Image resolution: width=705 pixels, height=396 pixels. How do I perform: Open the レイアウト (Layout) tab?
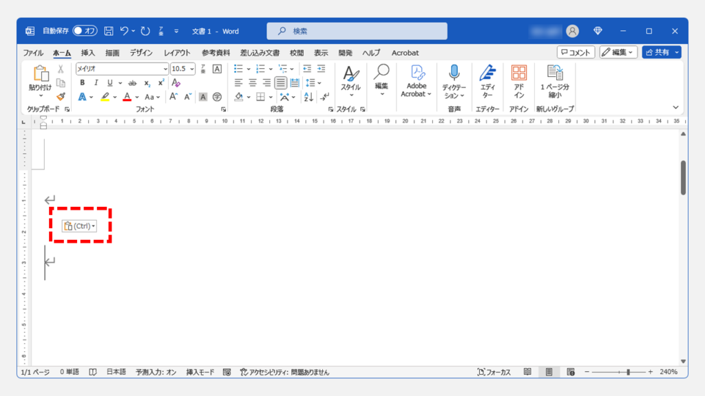click(x=177, y=53)
